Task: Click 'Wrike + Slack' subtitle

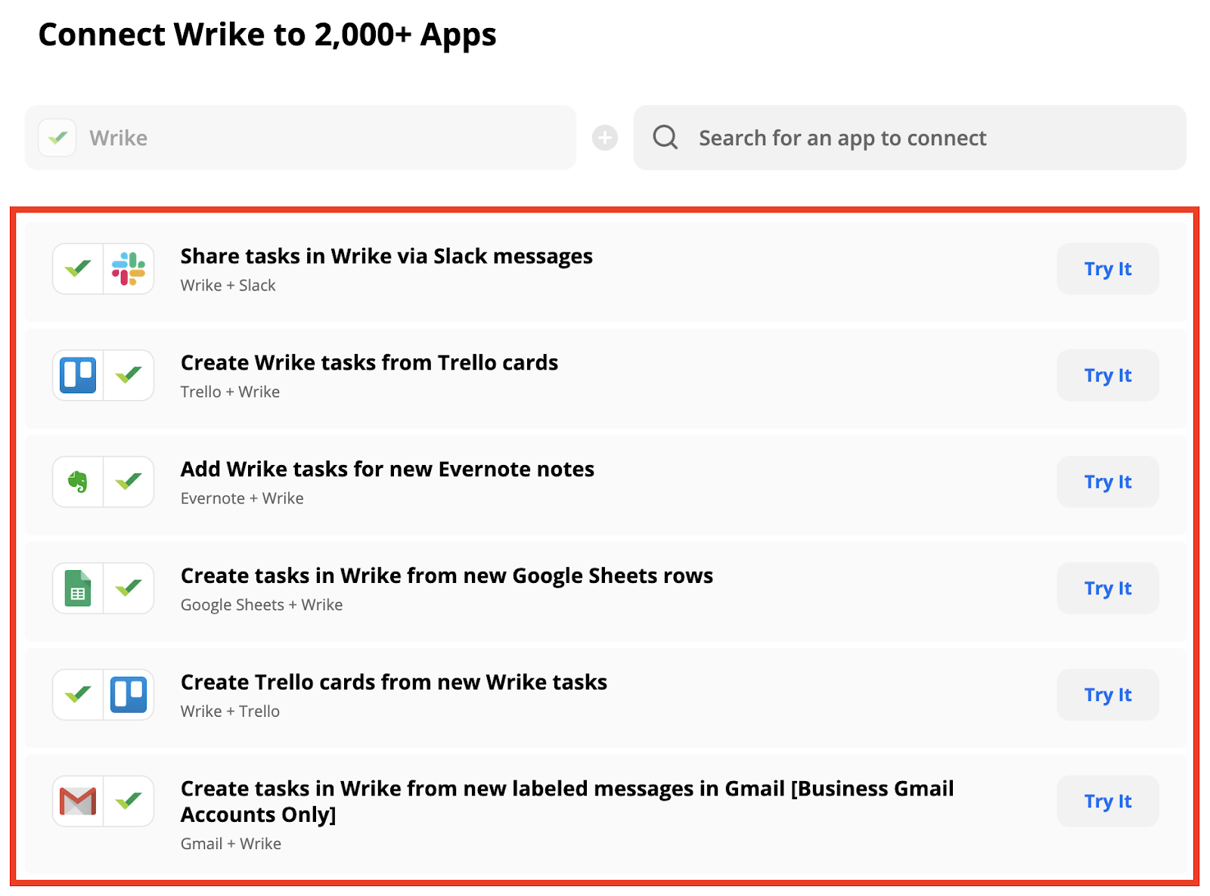Action: pyautogui.click(x=228, y=285)
